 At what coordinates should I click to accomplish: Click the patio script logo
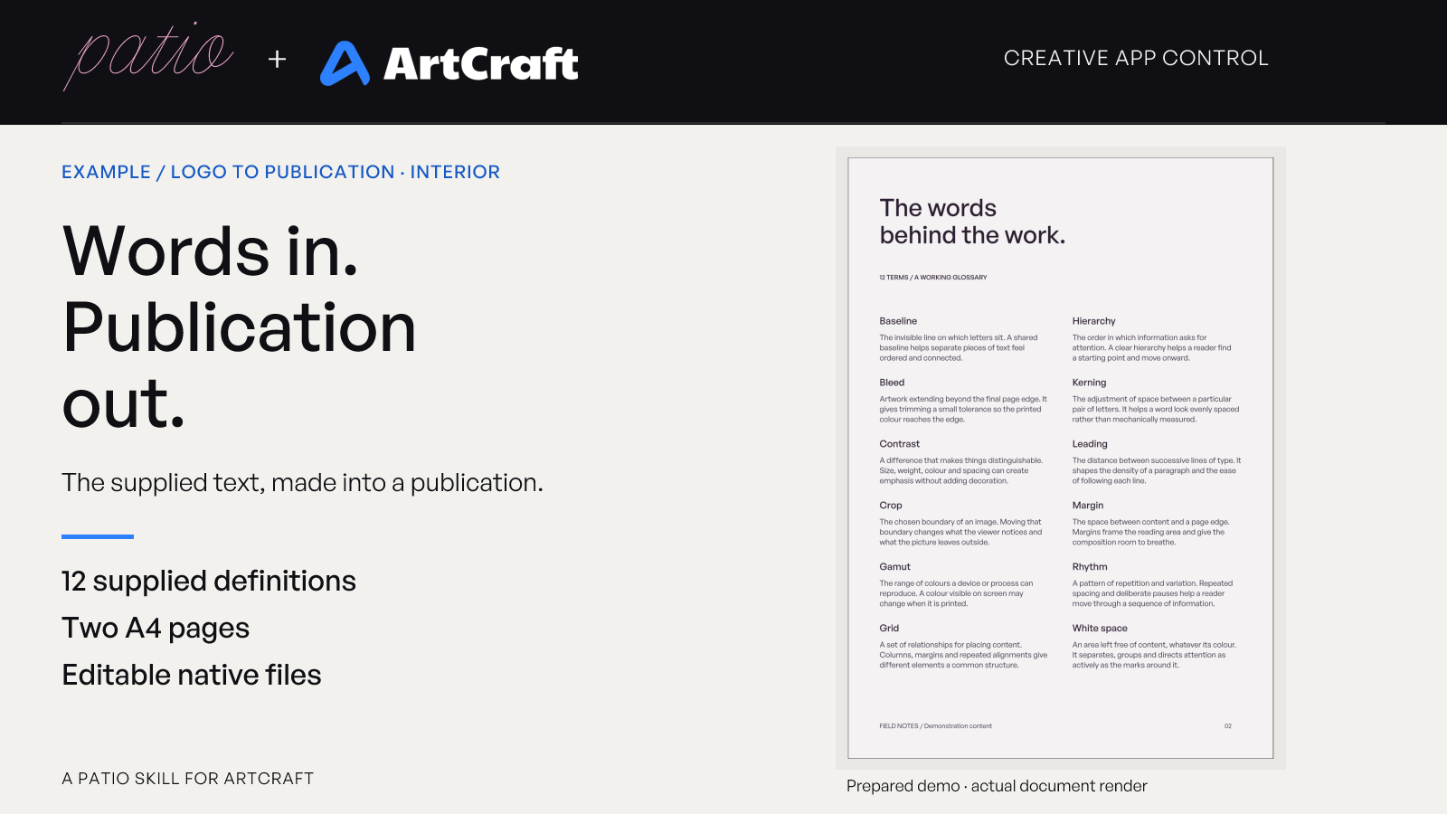coord(148,56)
